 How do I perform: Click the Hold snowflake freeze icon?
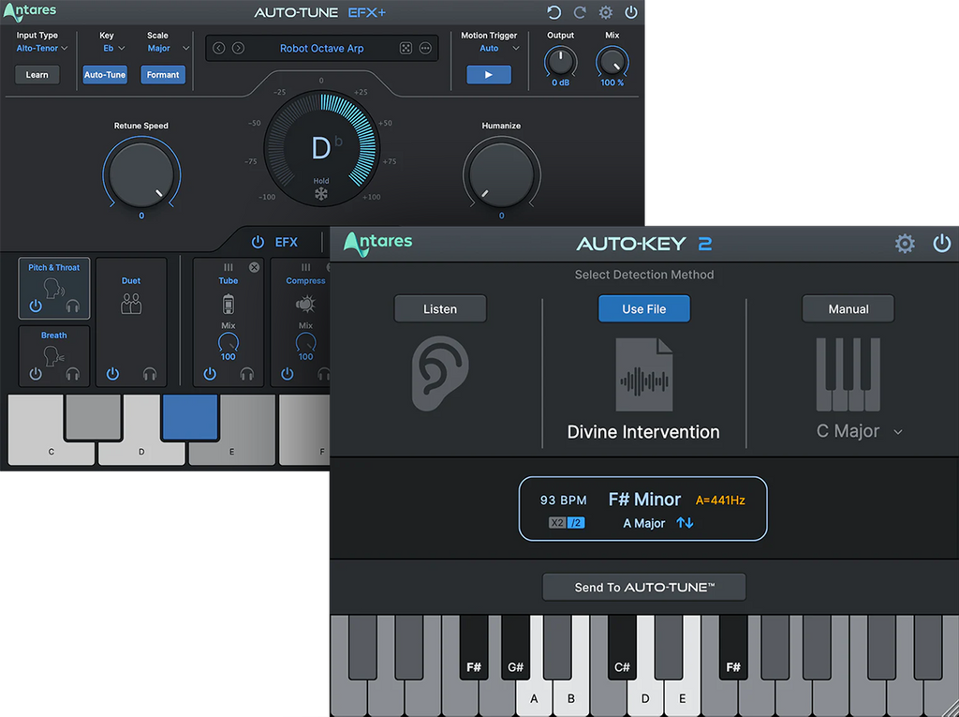pos(321,194)
